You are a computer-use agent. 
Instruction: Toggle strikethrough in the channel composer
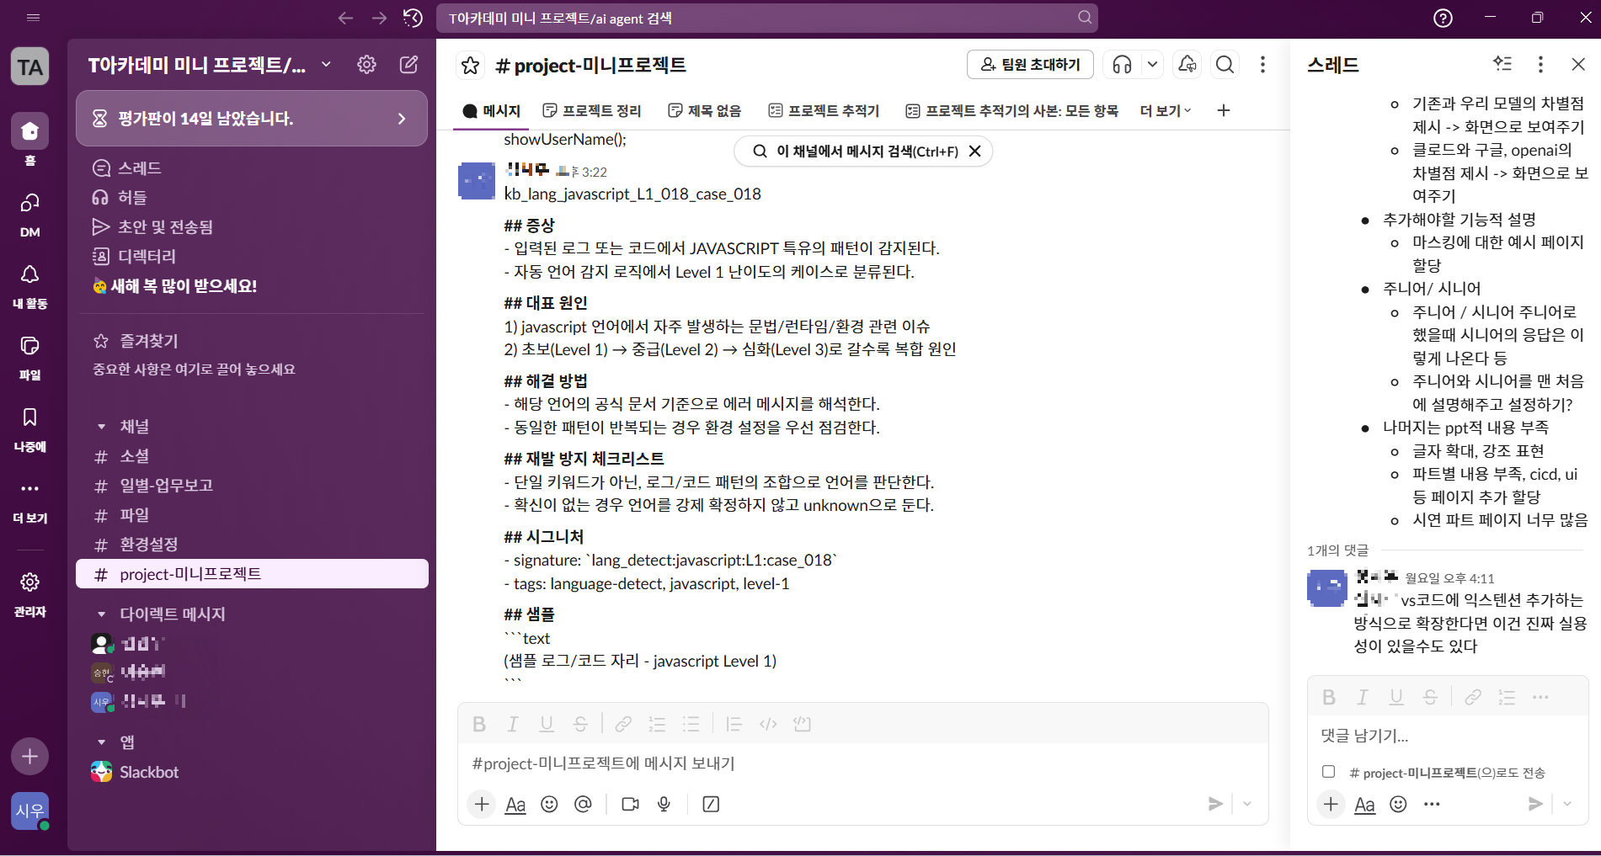[580, 724]
